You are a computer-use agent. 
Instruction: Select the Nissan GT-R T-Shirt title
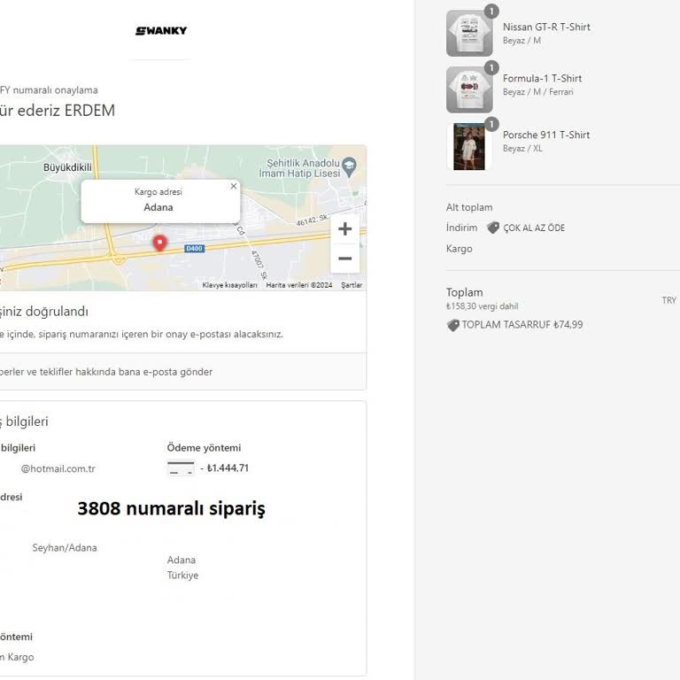coord(546,27)
